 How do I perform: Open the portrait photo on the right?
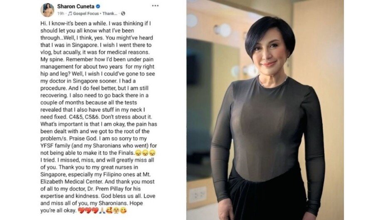pyautogui.click(x=265, y=110)
